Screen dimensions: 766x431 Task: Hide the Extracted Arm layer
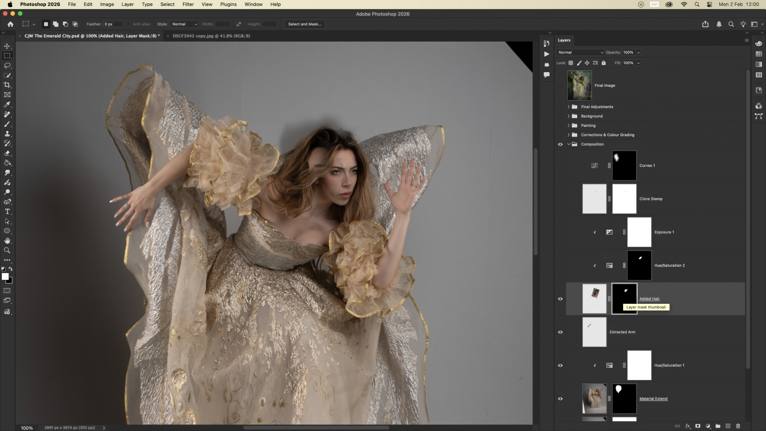click(x=560, y=332)
